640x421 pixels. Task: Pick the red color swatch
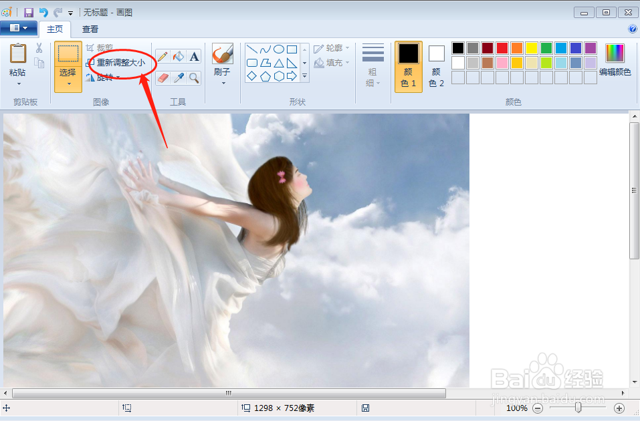tap(502, 48)
